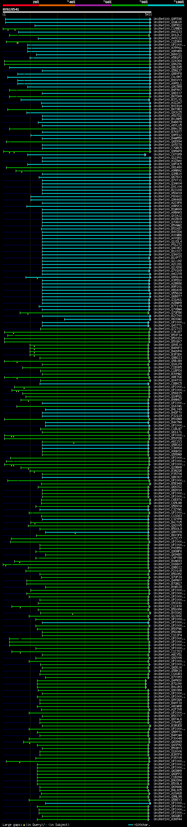Select the UniRef100_A7PP61 label
The height and width of the screenshot is (827, 187).
(167, 48)
